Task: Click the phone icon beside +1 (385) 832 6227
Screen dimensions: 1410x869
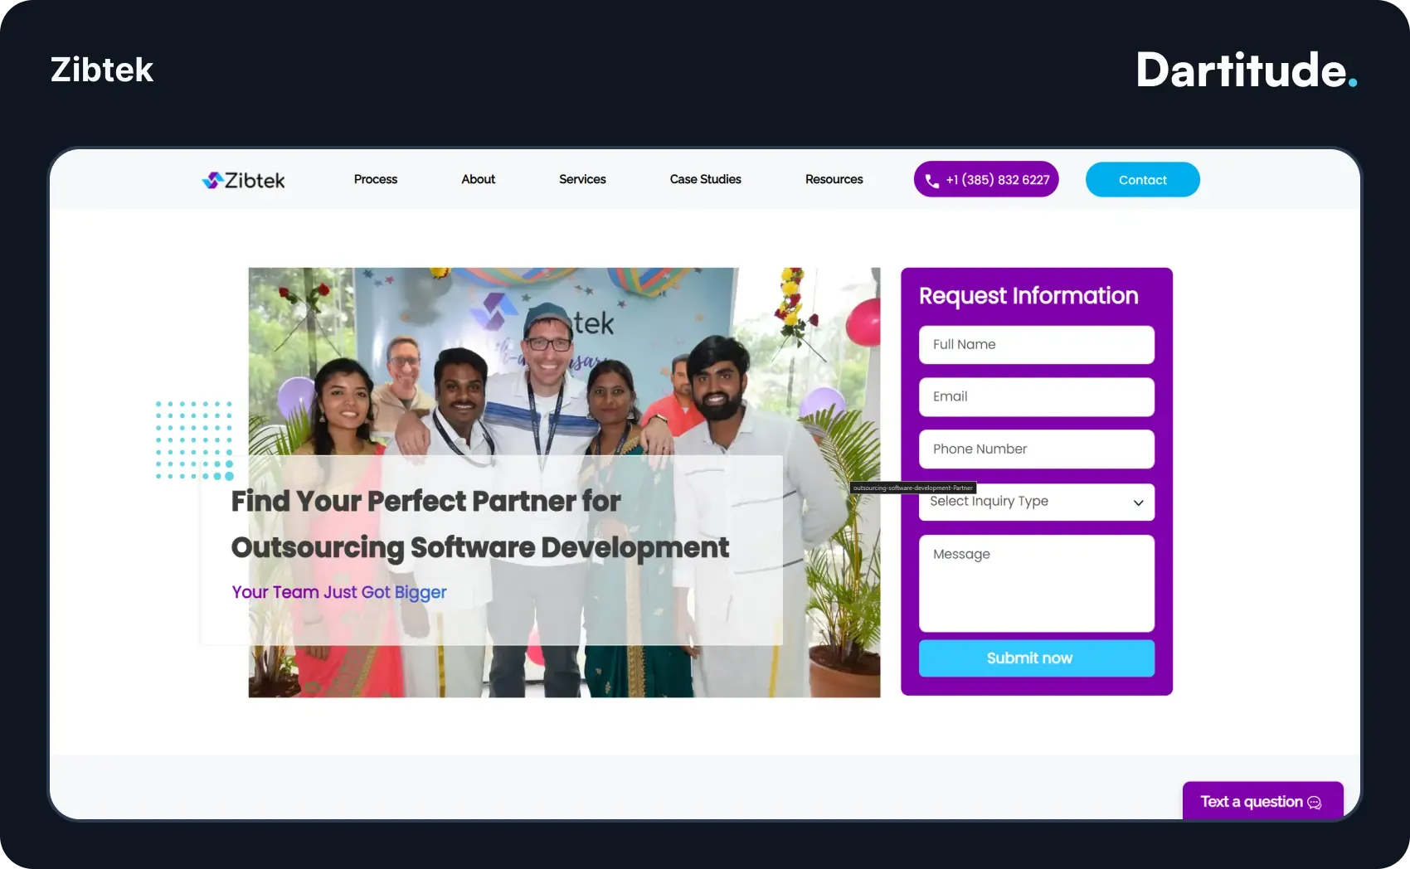Action: 932,181
